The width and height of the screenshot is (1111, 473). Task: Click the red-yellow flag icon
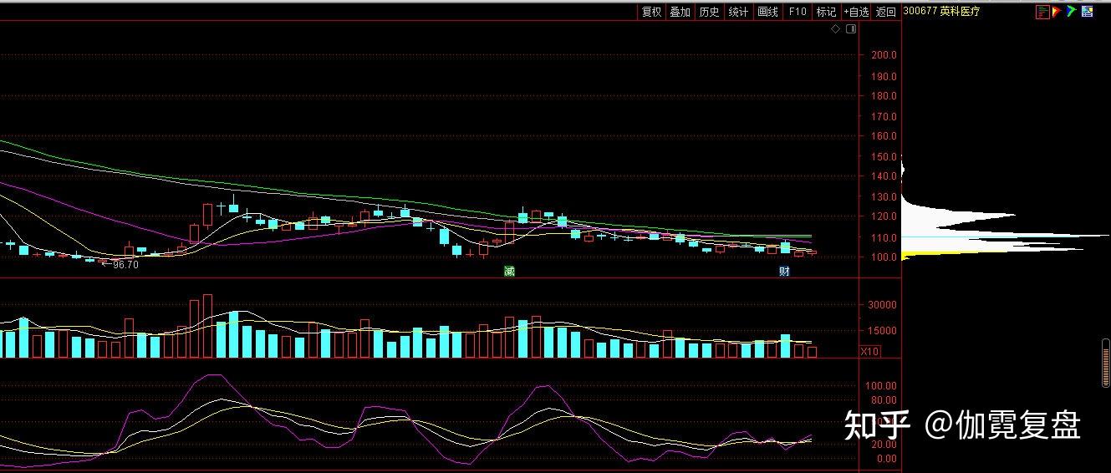[1057, 12]
